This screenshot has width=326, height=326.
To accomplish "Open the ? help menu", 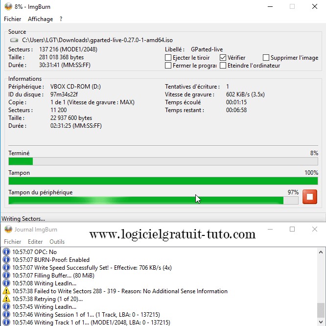I will [x=61, y=19].
